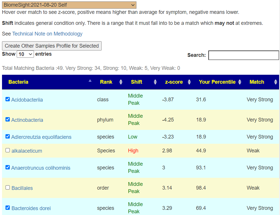Open the Anaerotruncus colihominis link

[x=41, y=168]
